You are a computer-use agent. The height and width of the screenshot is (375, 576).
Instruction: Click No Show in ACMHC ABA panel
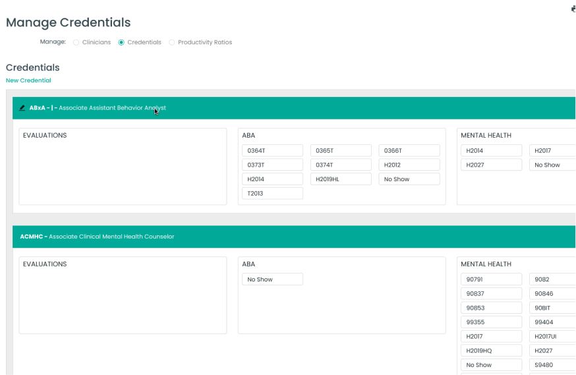(x=273, y=279)
